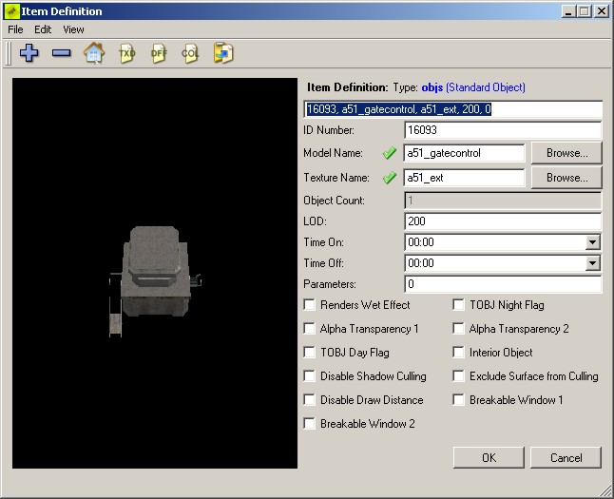The image size is (614, 499).
Task: Click the last yellow-document toolbar icon
Action: click(x=223, y=53)
